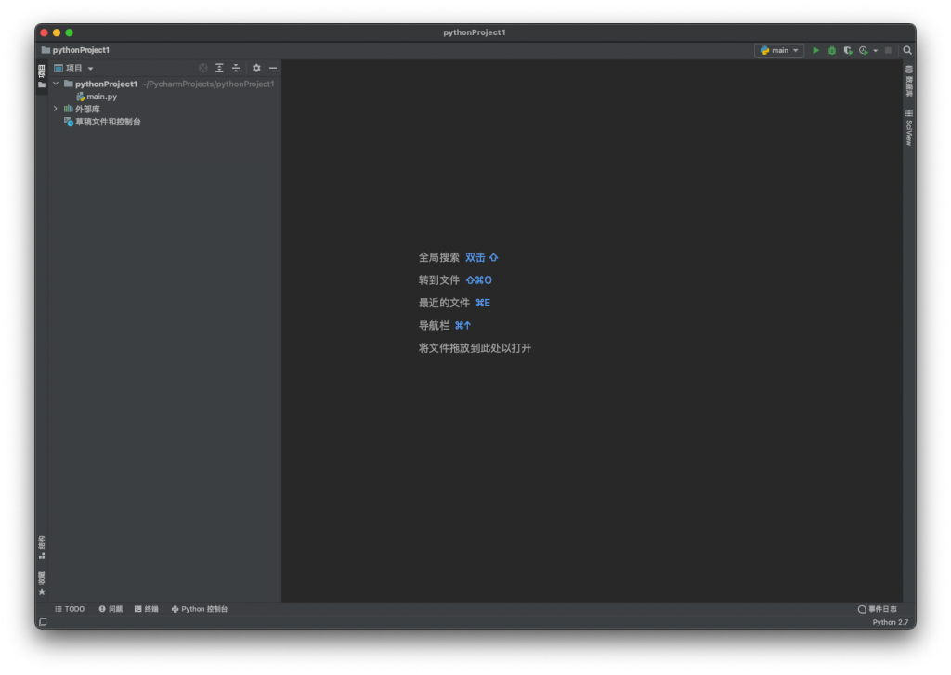
Task: Toggle the 项目 vertical tool window tab
Action: coord(42,76)
